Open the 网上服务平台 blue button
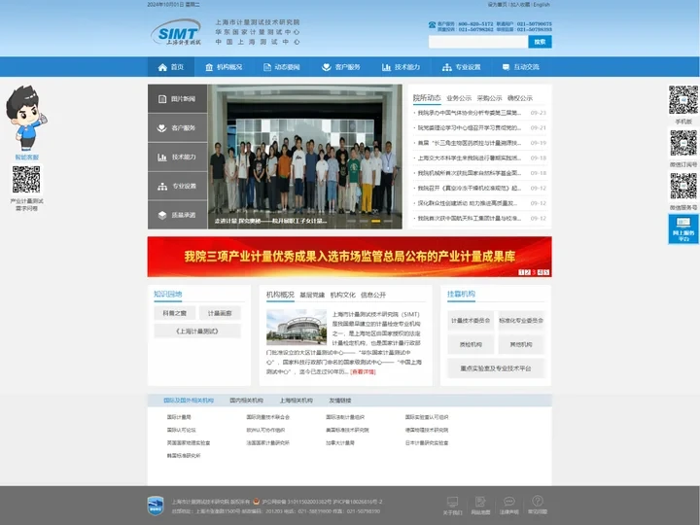This screenshot has width=700, height=525. [683, 229]
